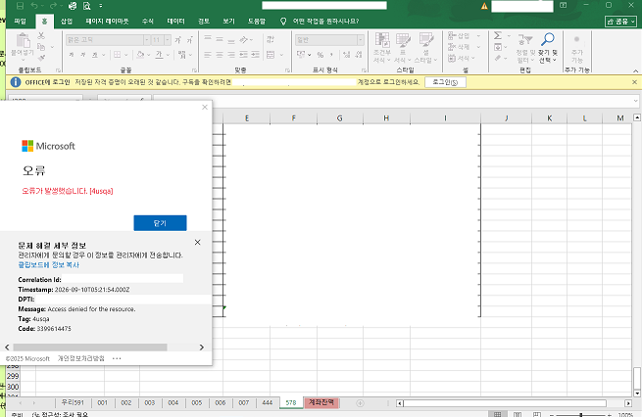Screen dimensions: 642x417
Task: Expand the Format cells (서식) dropdown in cells group
Action: (473, 58)
